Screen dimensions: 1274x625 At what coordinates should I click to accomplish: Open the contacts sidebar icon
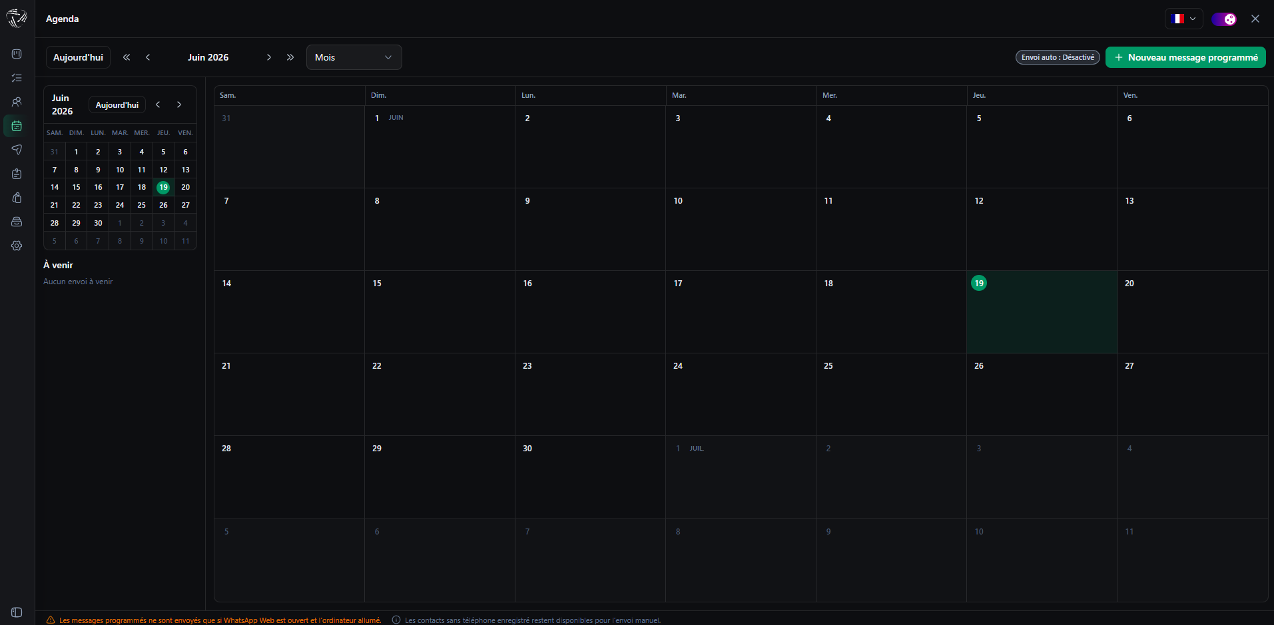17,102
